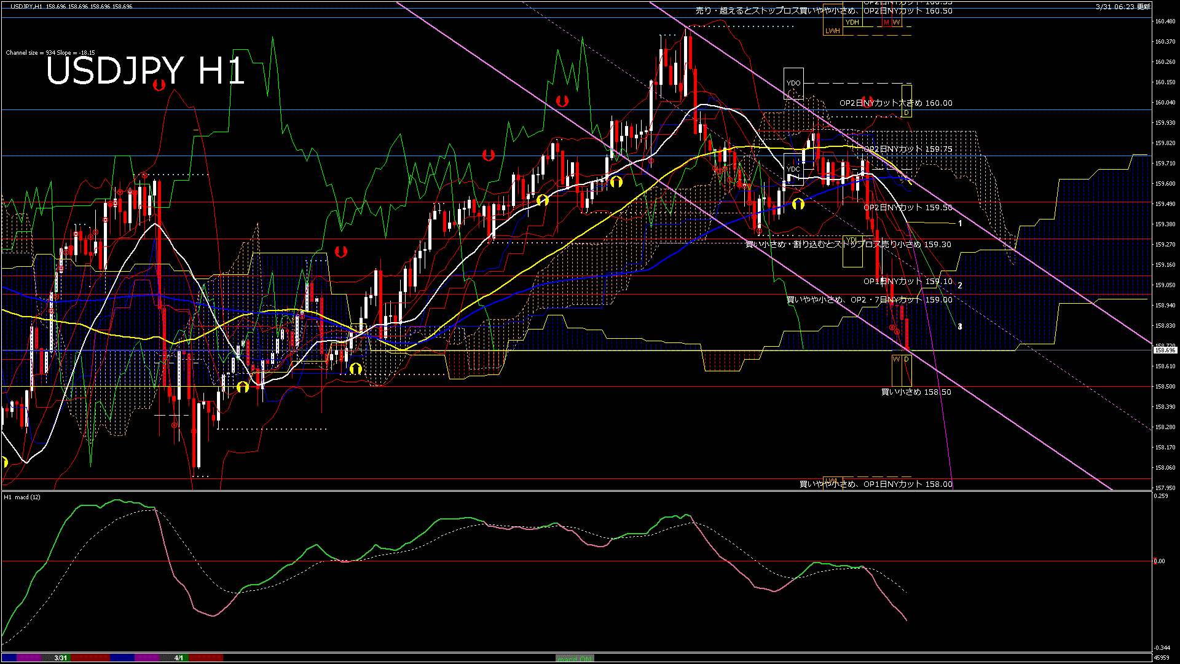
Task: Click the H1 macd (12) indicator label
Action: pyautogui.click(x=22, y=497)
